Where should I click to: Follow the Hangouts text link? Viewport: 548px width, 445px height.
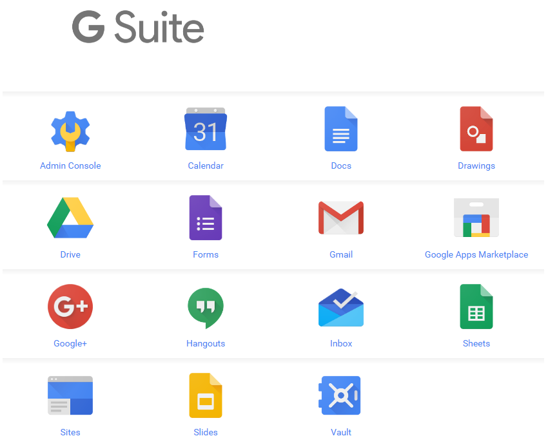[x=206, y=344]
